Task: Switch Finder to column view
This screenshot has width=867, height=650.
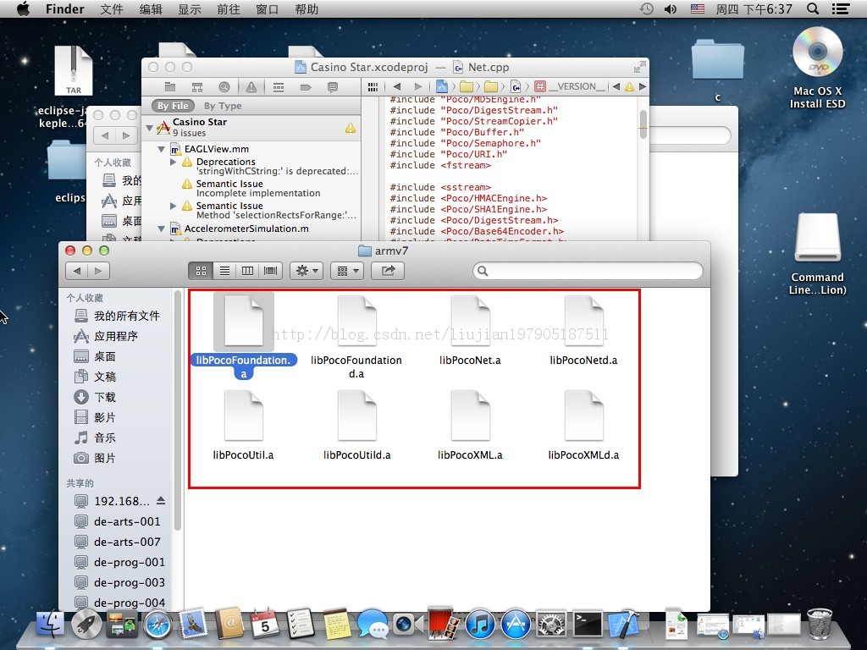Action: coord(248,271)
